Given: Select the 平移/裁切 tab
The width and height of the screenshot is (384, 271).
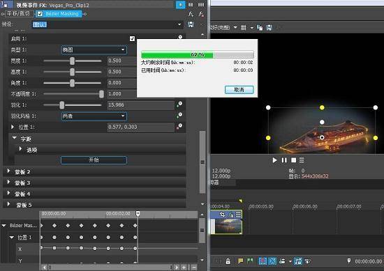Looking at the screenshot, I should [19, 14].
